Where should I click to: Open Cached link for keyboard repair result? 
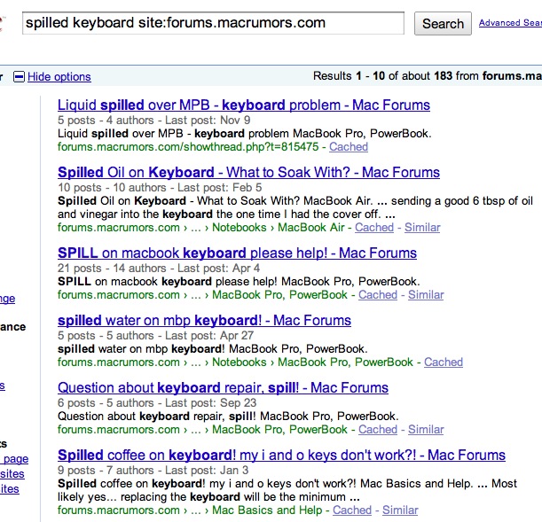point(378,430)
